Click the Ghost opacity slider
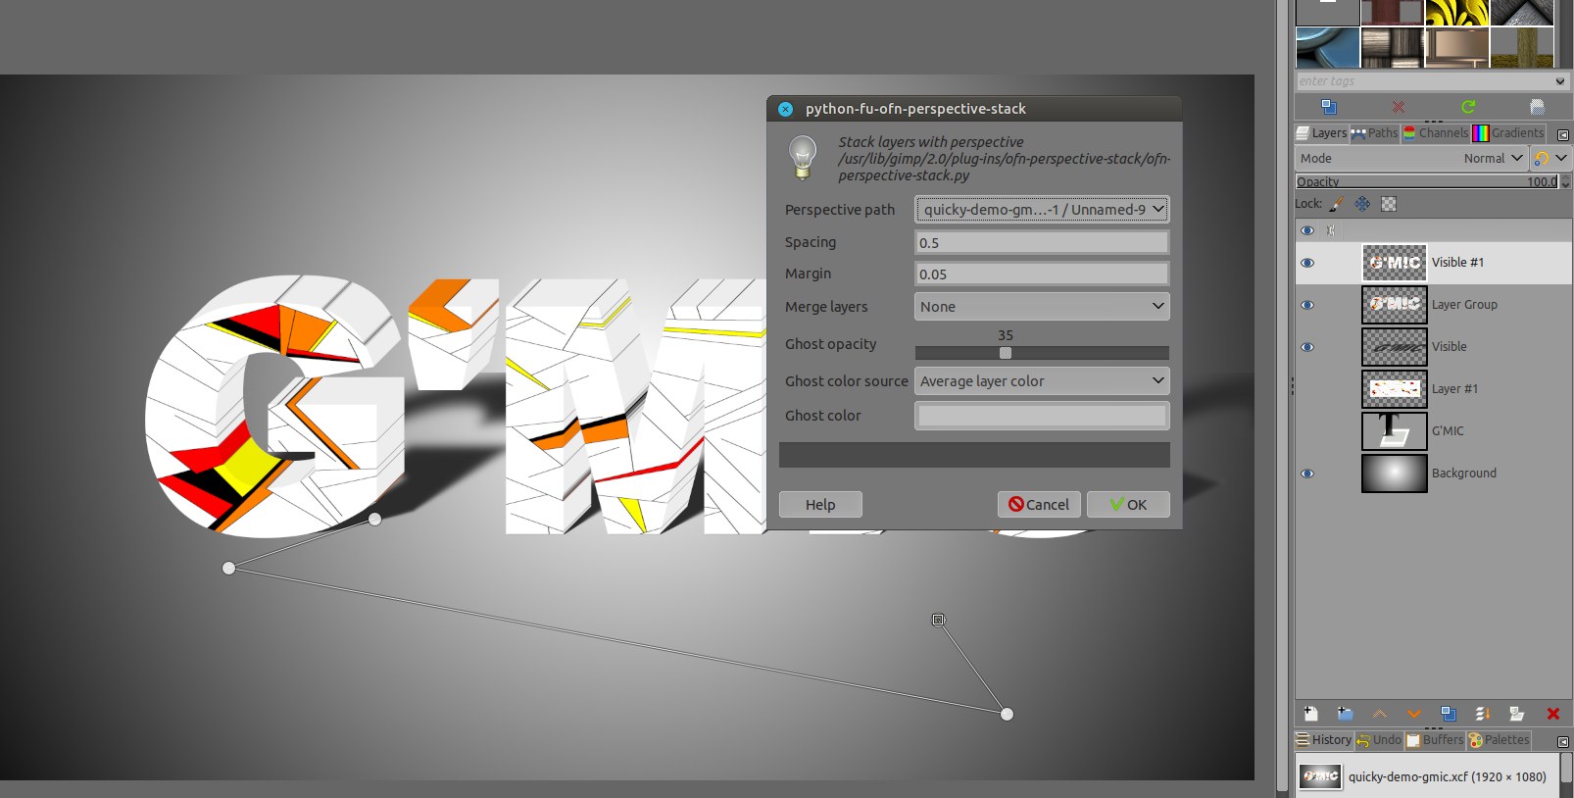Screen dimensions: 1574x798 (1042, 353)
